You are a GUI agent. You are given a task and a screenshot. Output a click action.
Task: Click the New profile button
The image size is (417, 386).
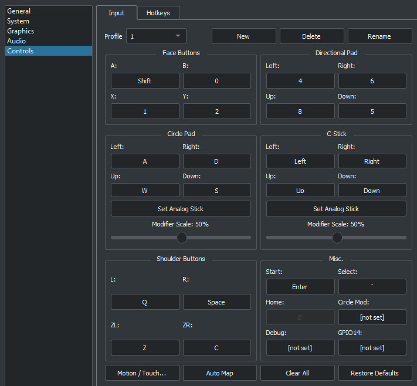243,36
